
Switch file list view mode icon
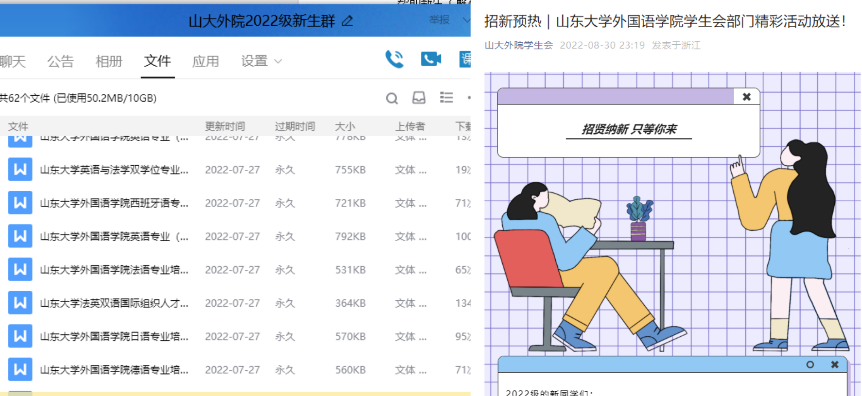[x=446, y=98]
